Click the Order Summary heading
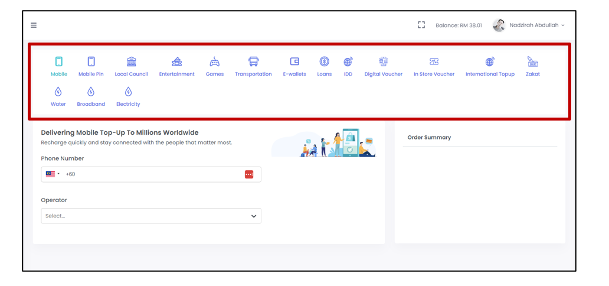 pyautogui.click(x=429, y=137)
